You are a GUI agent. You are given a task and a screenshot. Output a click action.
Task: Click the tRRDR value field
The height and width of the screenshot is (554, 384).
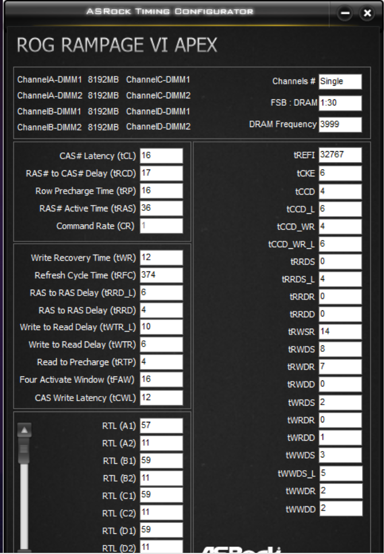(x=340, y=297)
